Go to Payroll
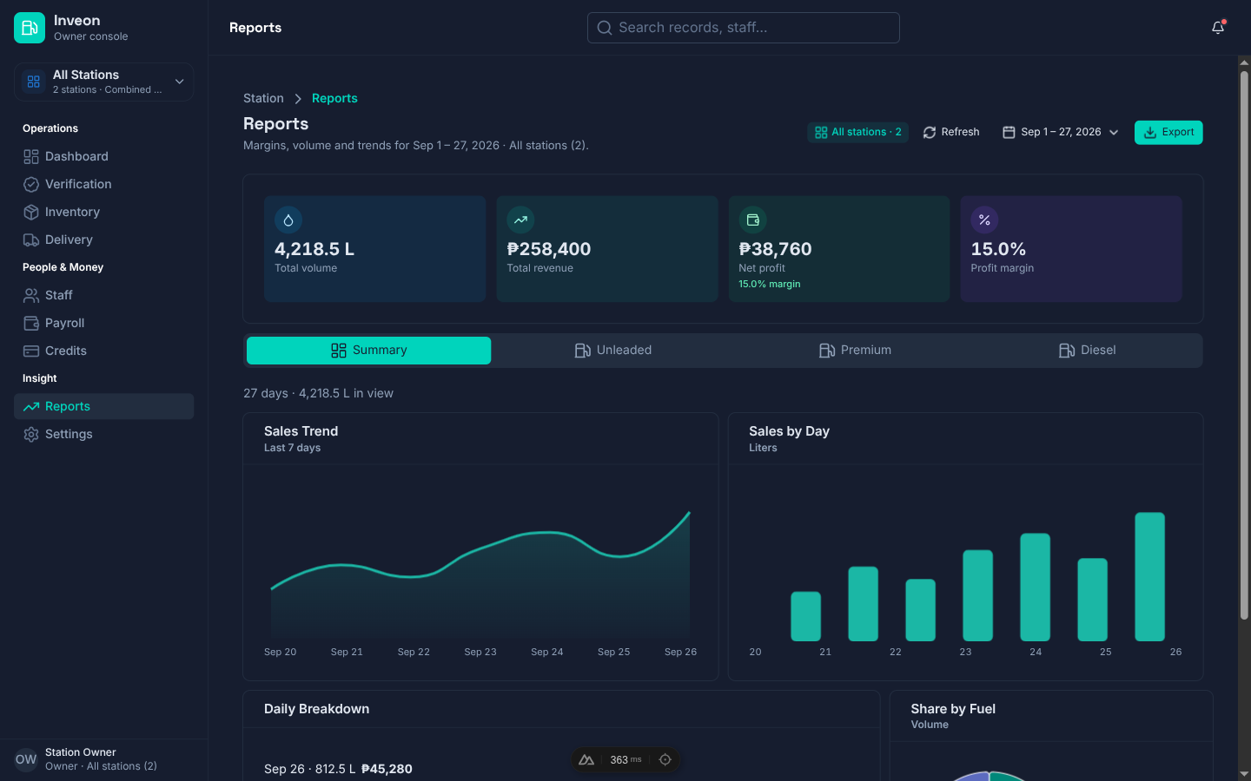Screen dimensions: 1251x781 [x=103, y=323]
